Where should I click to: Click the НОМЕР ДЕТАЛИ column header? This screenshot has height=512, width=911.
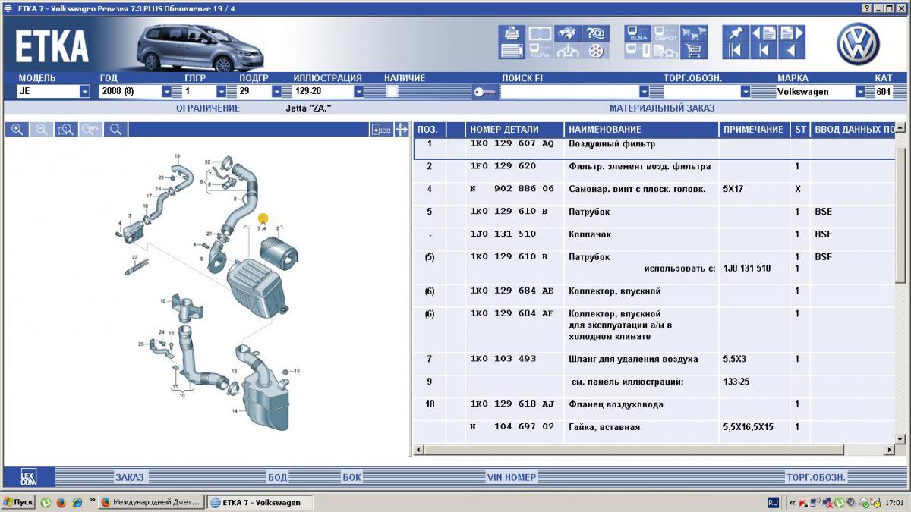click(x=515, y=130)
